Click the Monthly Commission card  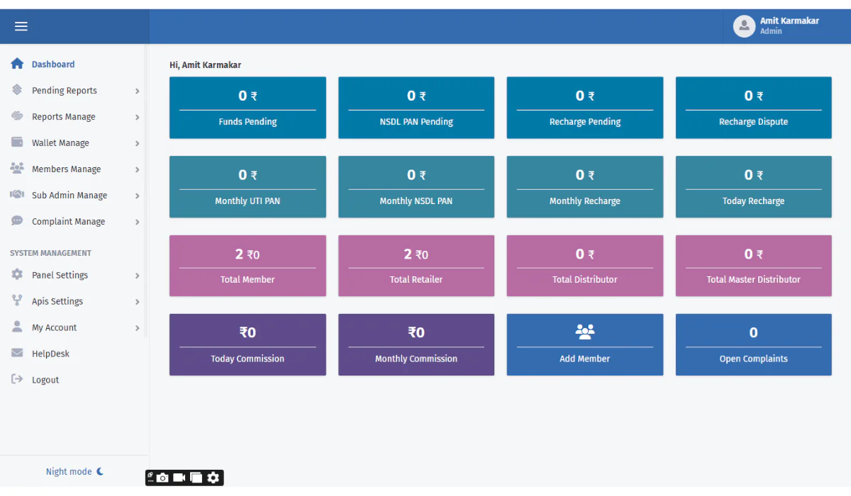coord(416,344)
